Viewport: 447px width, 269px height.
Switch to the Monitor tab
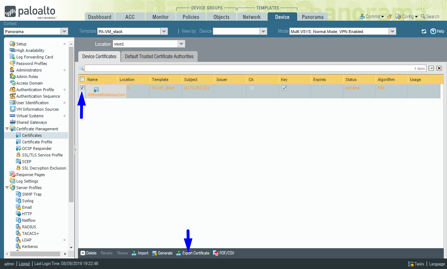coord(161,17)
